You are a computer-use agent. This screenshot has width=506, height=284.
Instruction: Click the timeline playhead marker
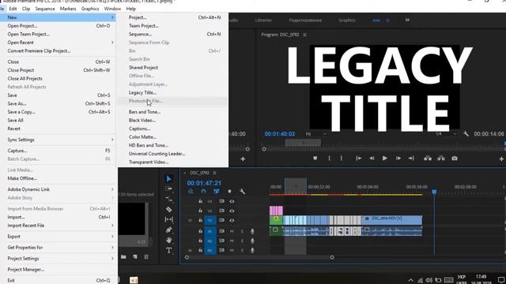[434, 192]
